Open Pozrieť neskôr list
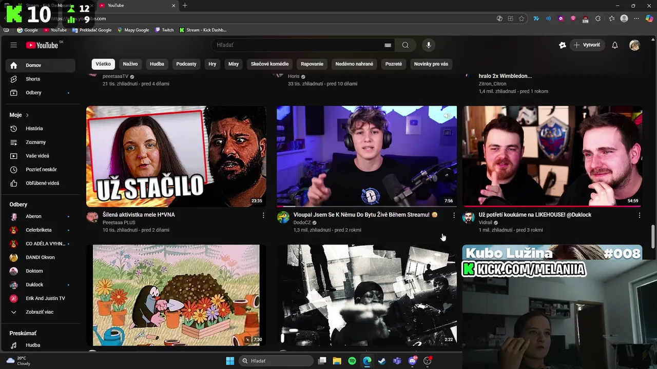 (40, 170)
